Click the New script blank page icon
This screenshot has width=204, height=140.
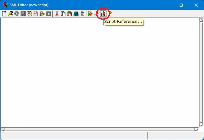(x=4, y=14)
